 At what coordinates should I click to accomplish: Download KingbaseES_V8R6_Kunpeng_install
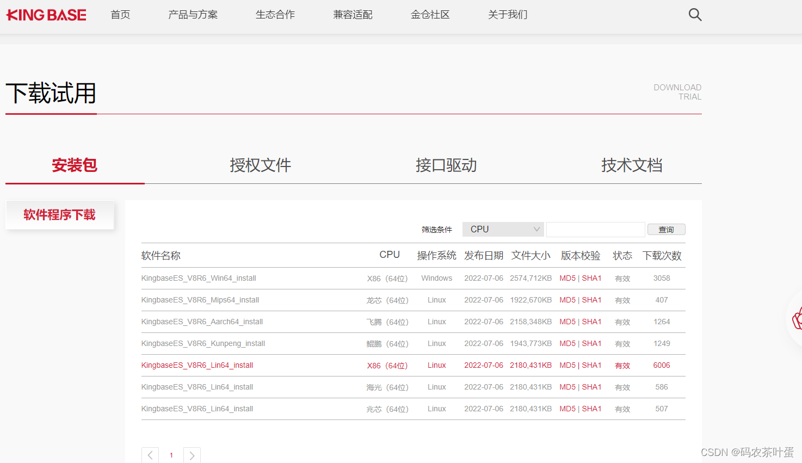tap(203, 343)
